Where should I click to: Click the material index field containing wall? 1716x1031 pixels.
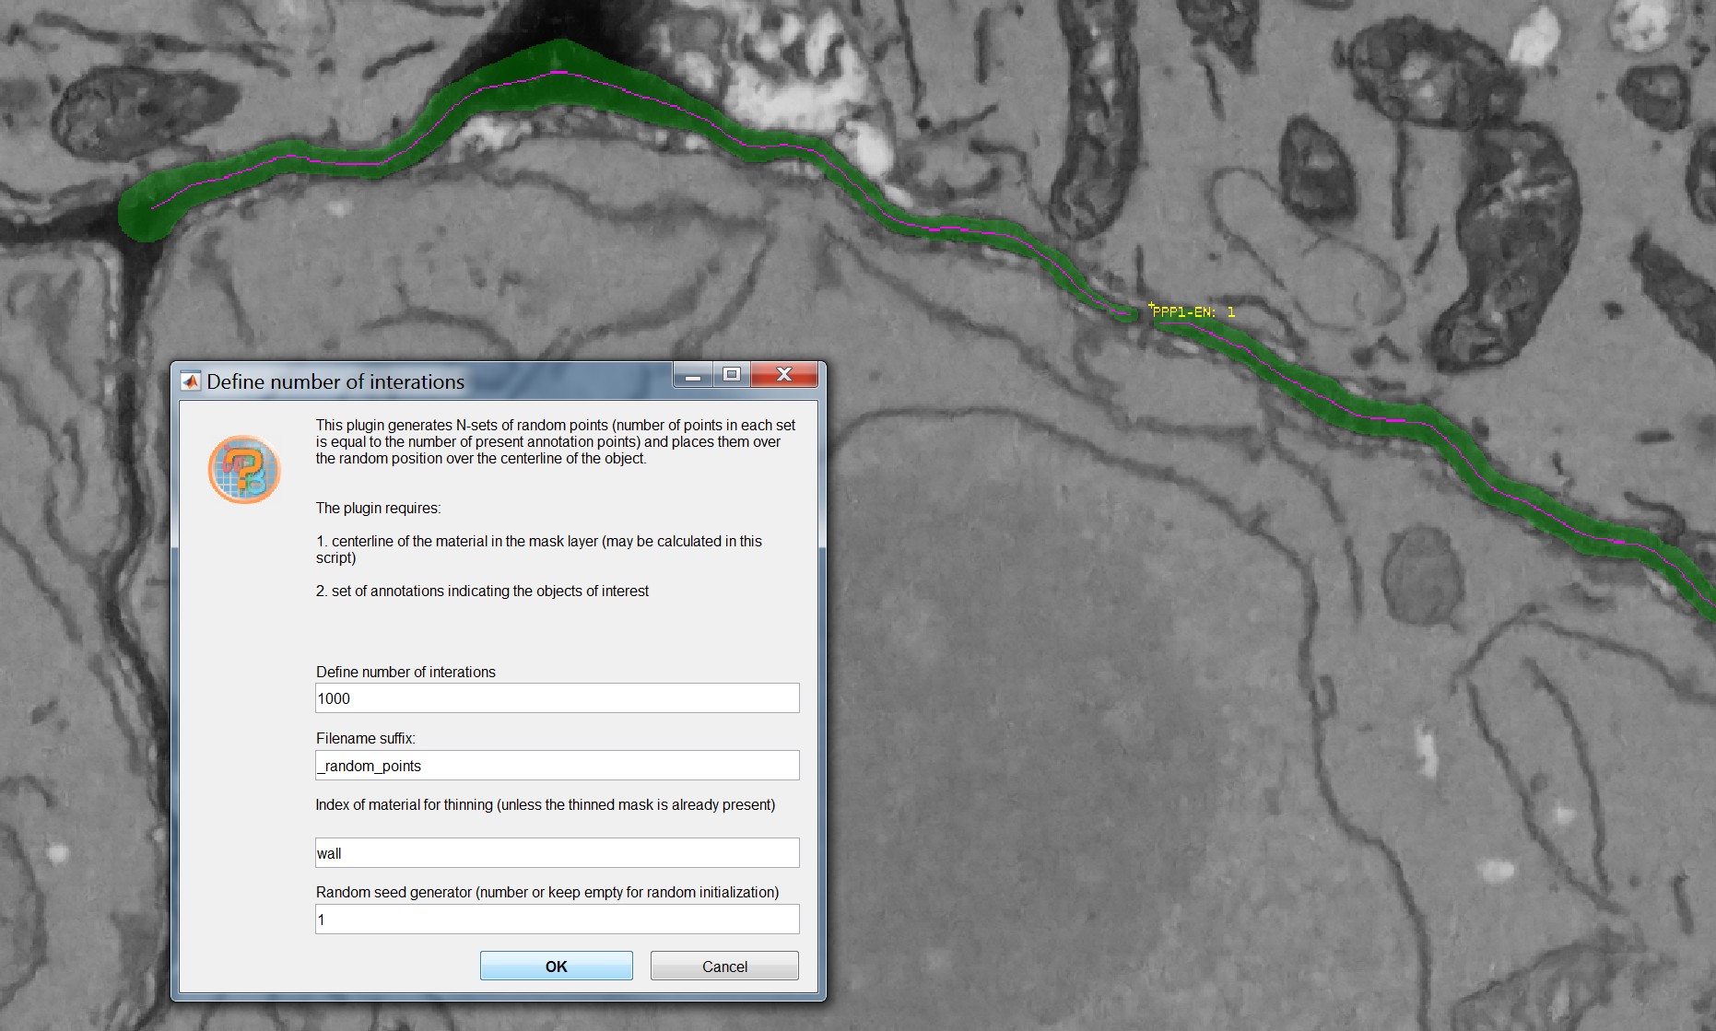pos(557,853)
